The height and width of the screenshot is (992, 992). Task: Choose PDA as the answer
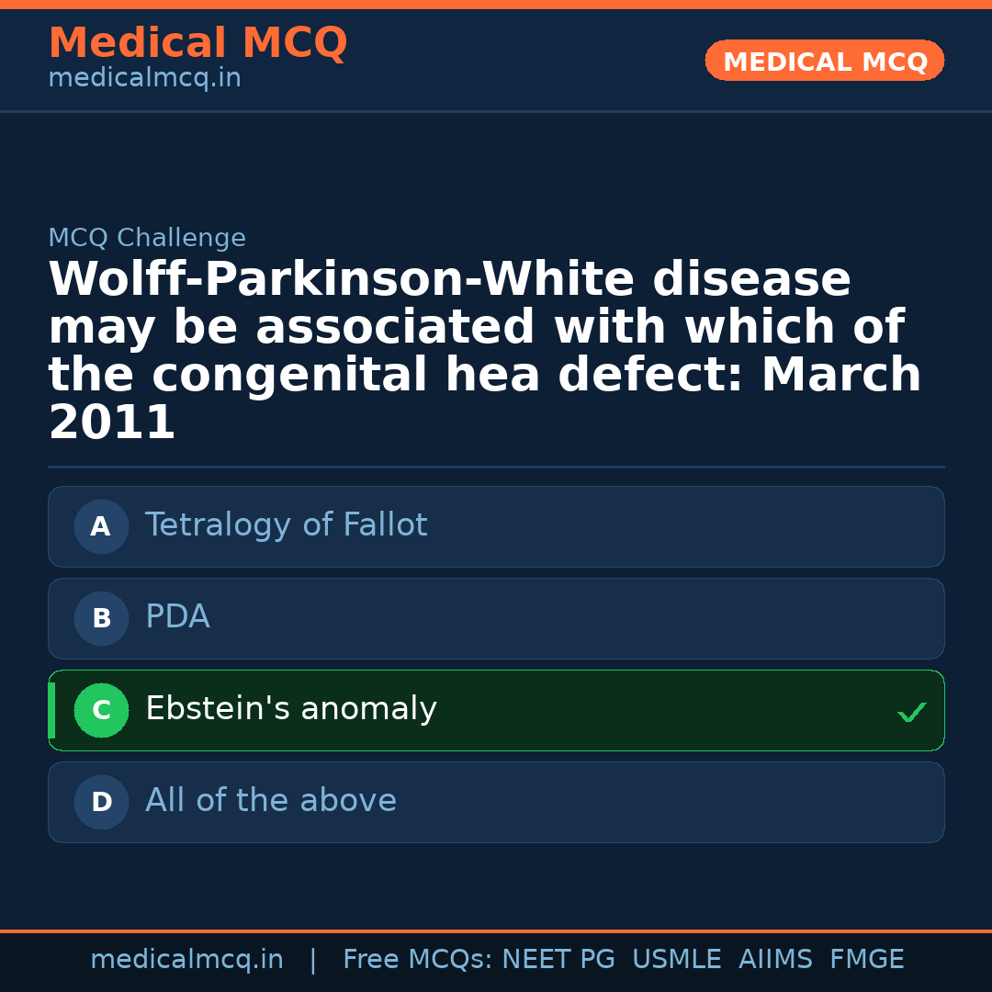(177, 617)
